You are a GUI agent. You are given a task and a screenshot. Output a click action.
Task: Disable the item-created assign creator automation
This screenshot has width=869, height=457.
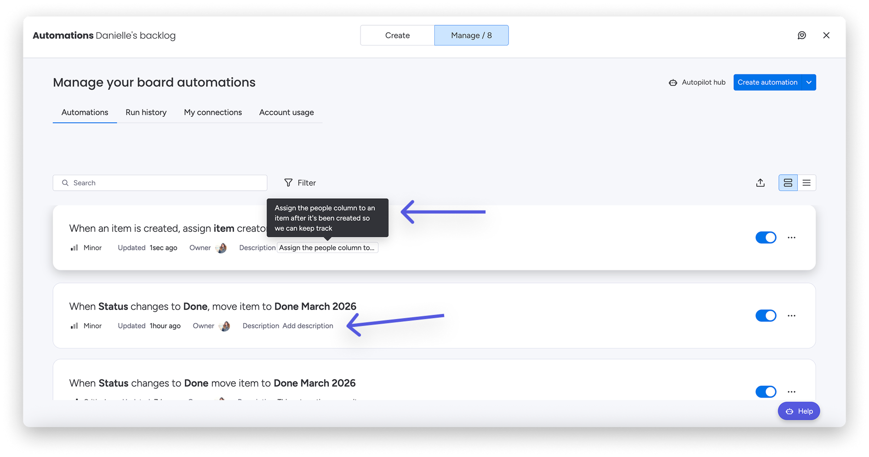pyautogui.click(x=766, y=238)
